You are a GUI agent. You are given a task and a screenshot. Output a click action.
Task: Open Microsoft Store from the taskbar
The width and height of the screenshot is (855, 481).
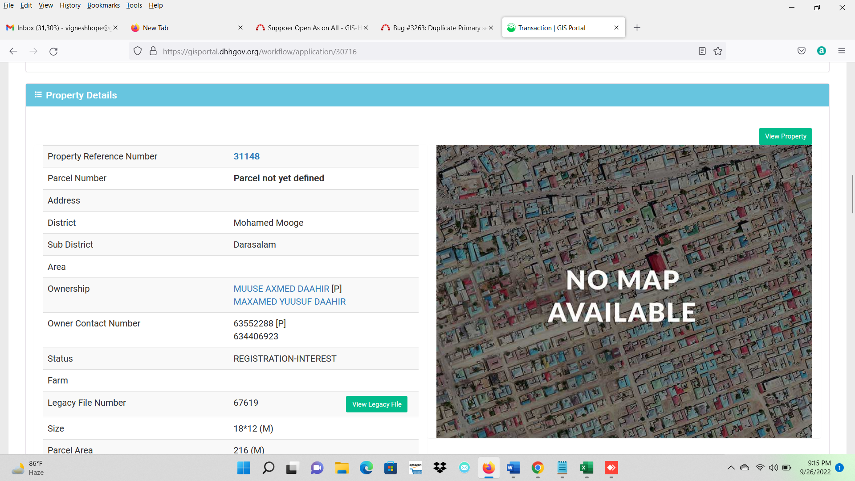[x=391, y=468]
